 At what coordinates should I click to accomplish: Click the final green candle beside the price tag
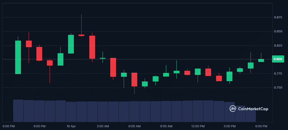tap(261, 60)
